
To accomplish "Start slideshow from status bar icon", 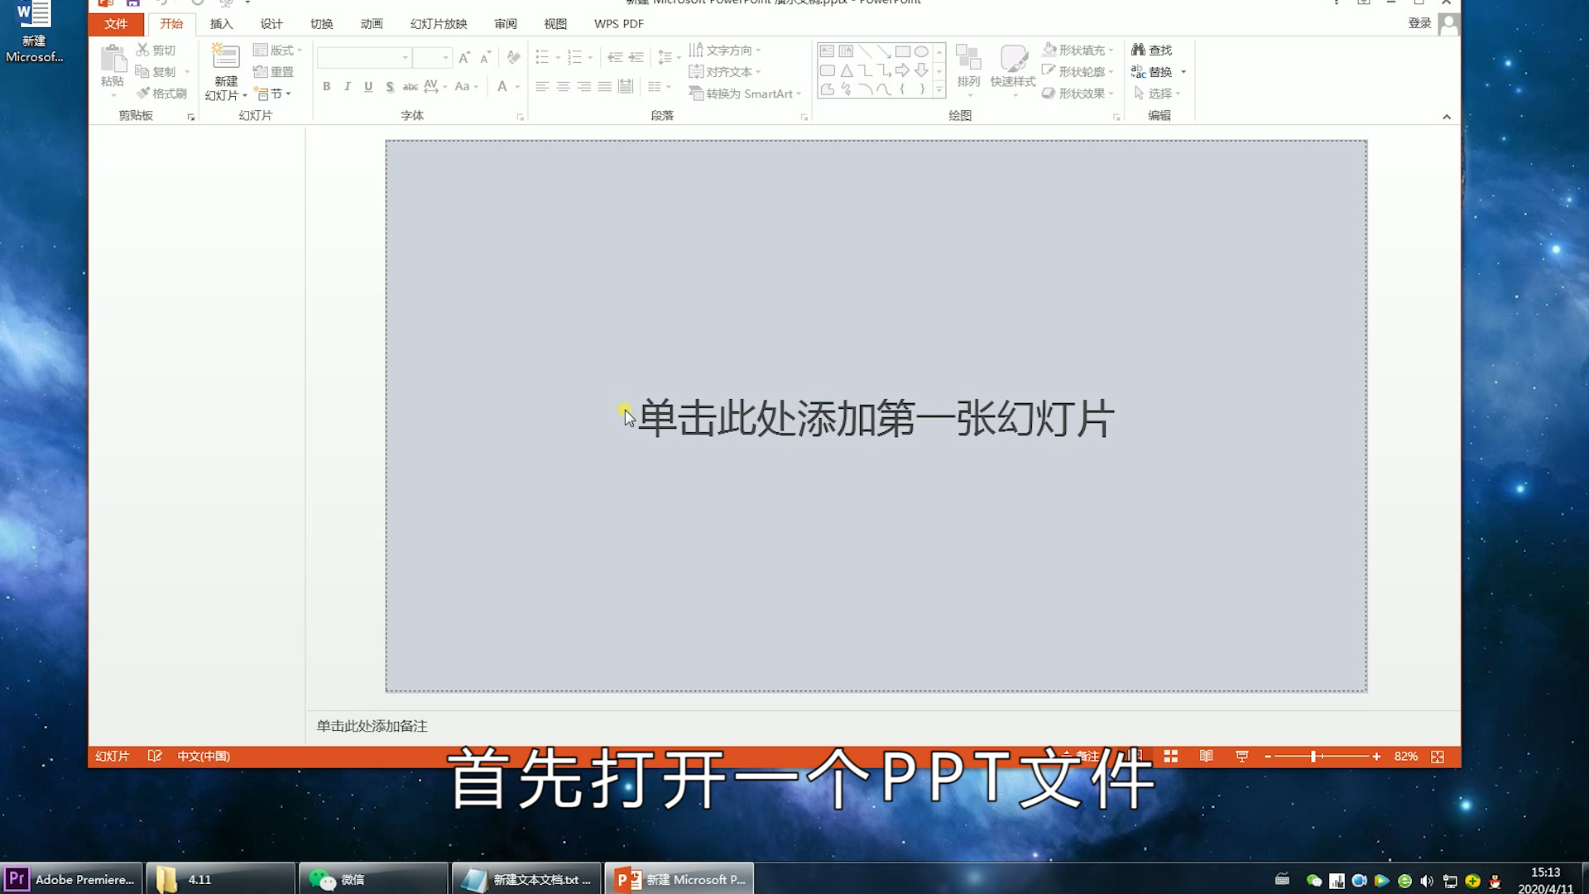I will (1241, 757).
